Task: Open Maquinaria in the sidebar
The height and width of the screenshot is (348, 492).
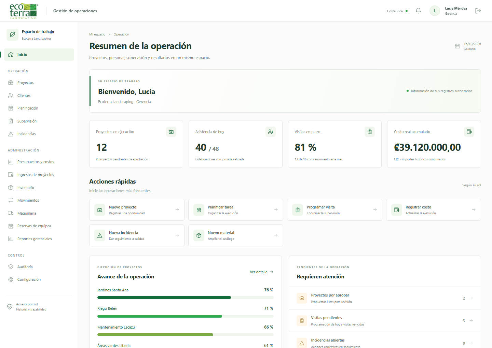Action: [39, 213]
